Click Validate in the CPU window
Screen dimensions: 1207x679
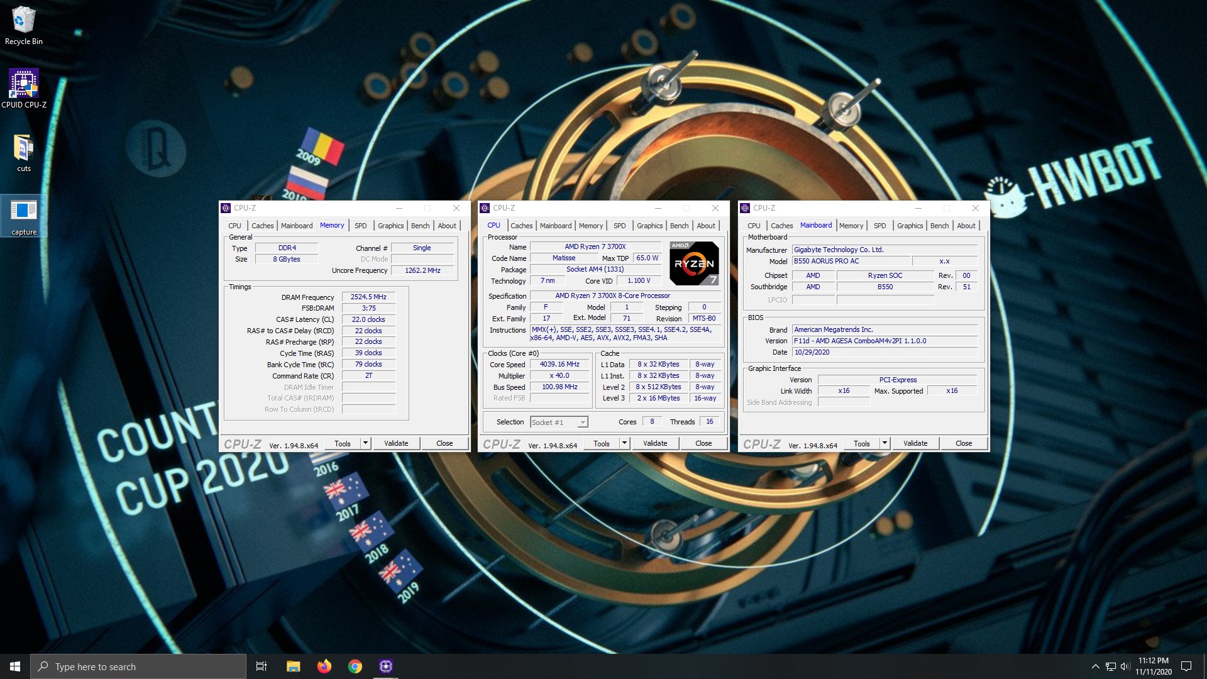coord(655,443)
